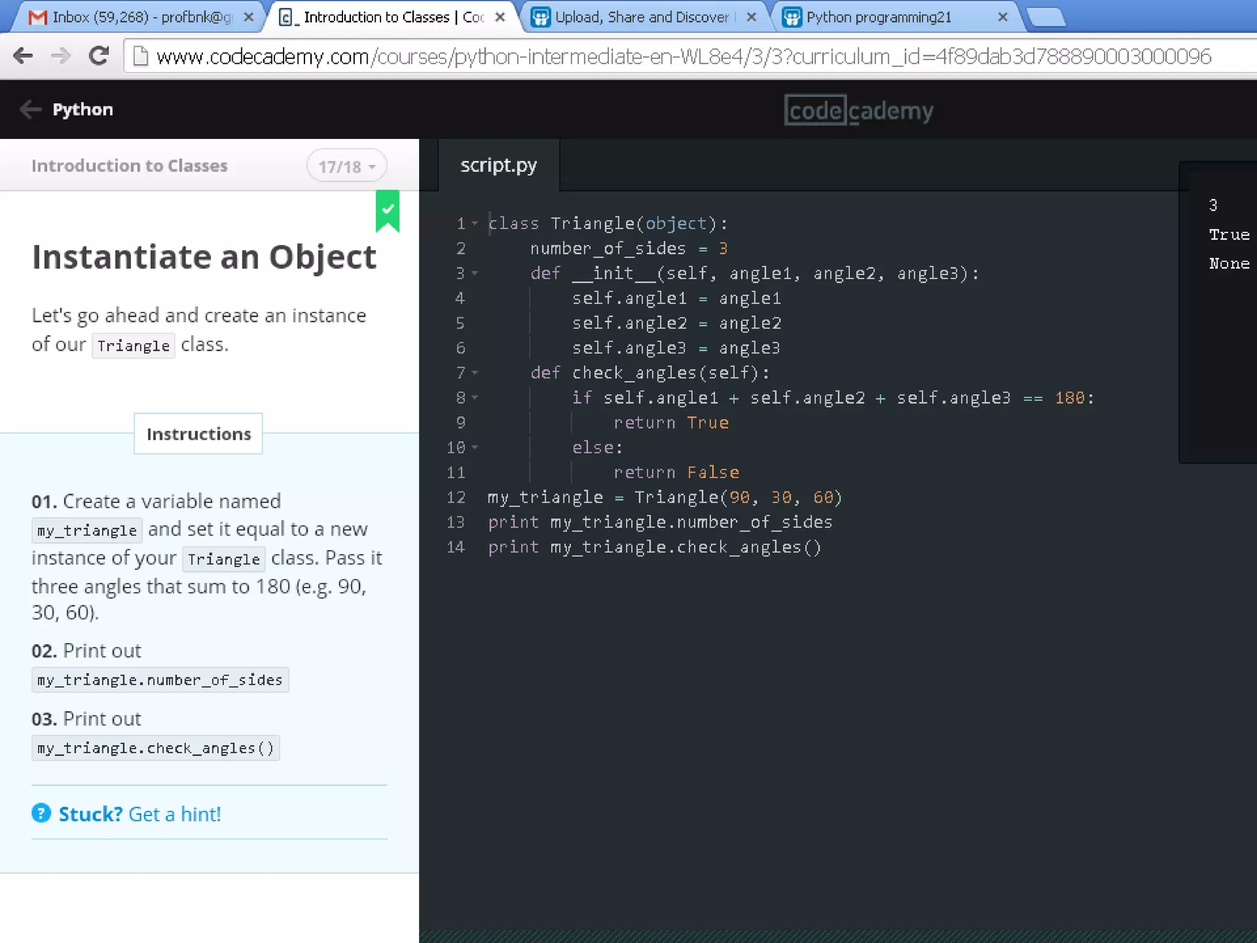The image size is (1257, 943).
Task: Click the Codecademy logo
Action: coord(859,111)
